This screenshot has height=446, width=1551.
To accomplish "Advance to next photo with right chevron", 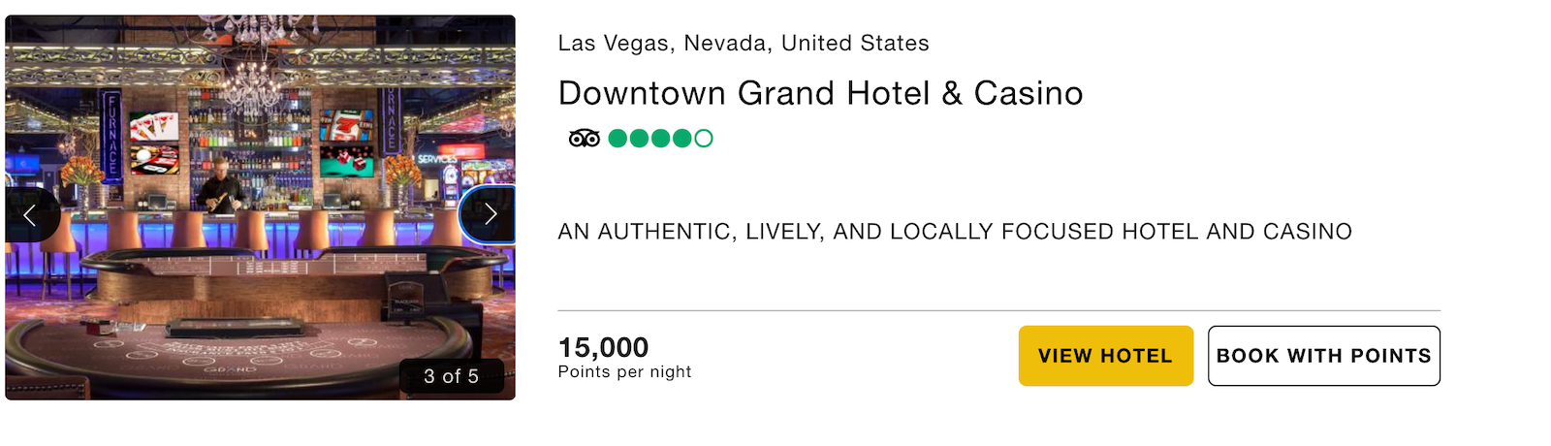I will click(x=489, y=214).
